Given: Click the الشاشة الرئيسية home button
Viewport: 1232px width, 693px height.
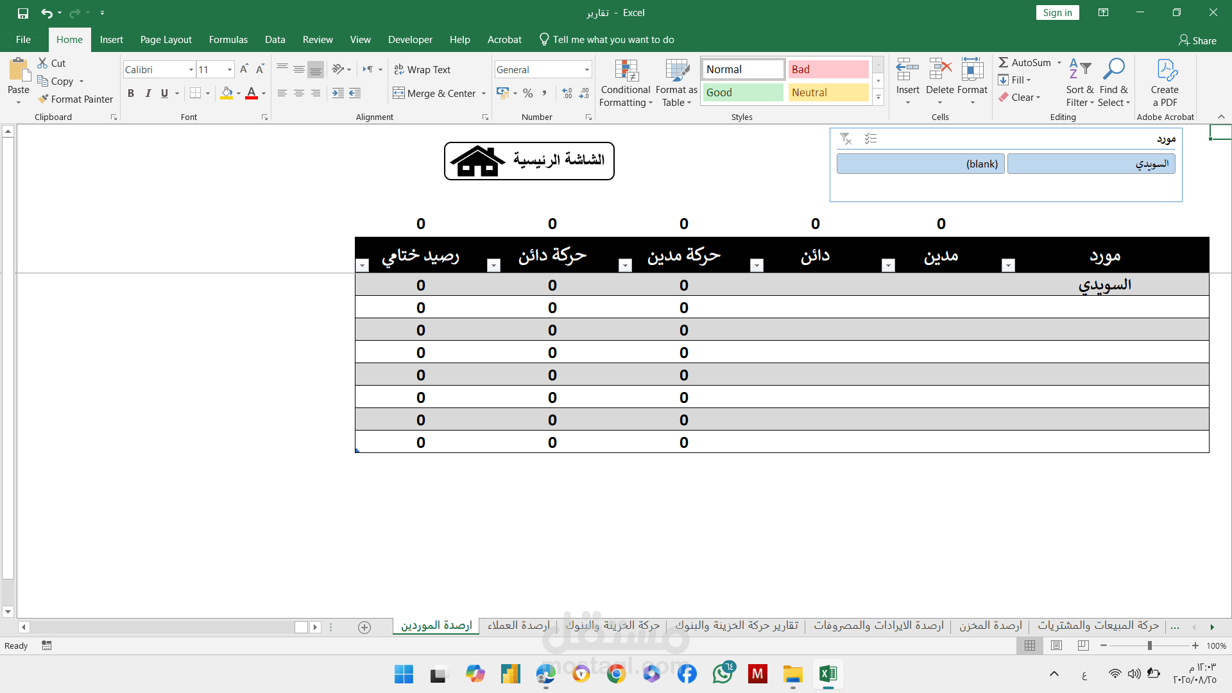Looking at the screenshot, I should [529, 161].
